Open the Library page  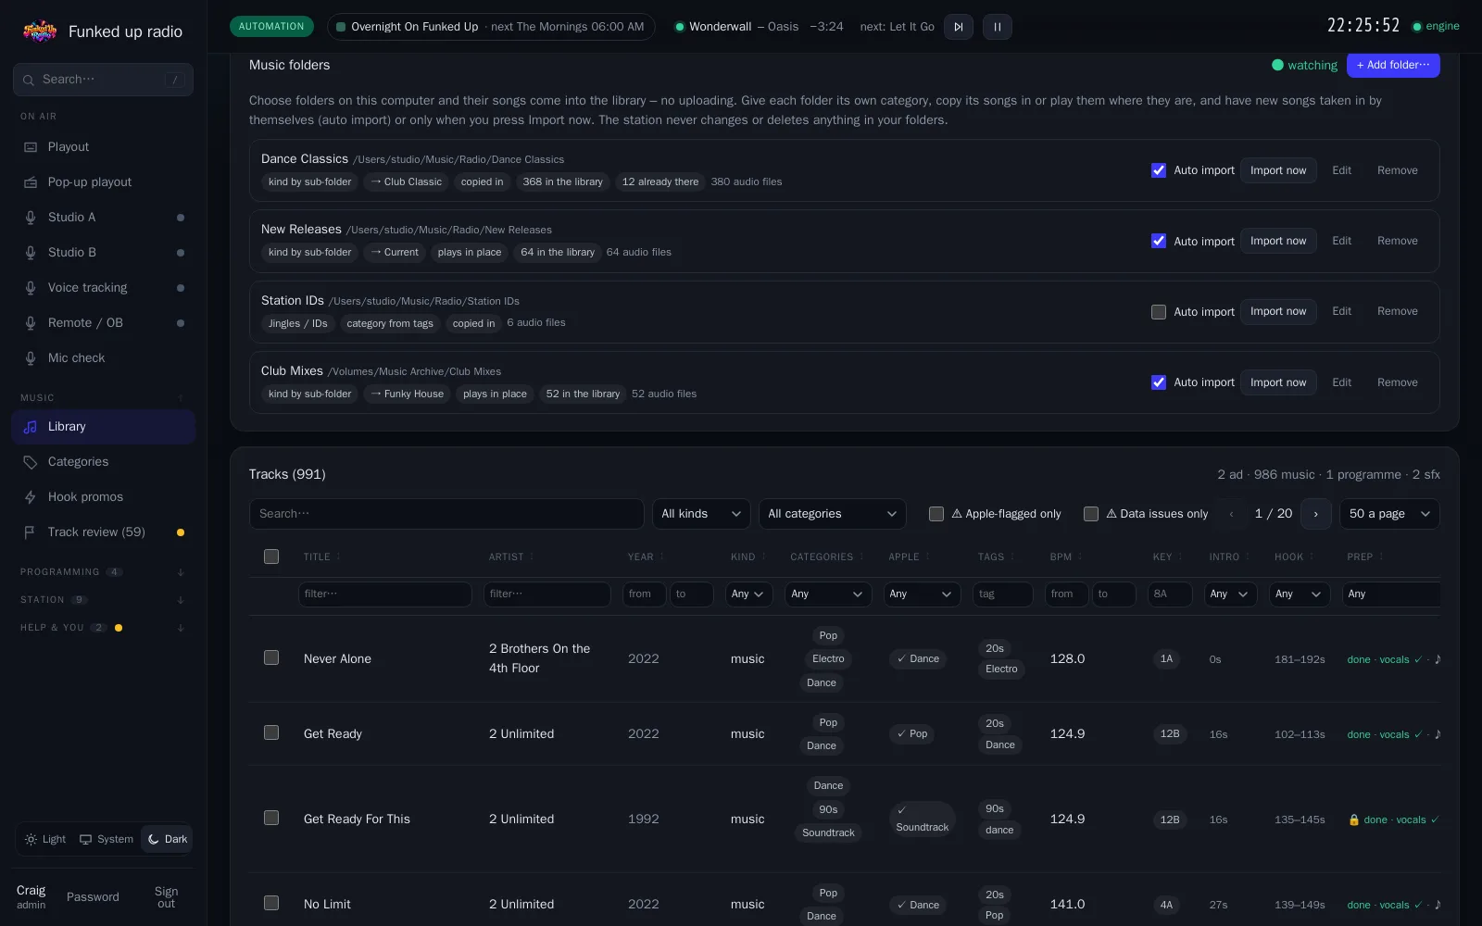103,427
